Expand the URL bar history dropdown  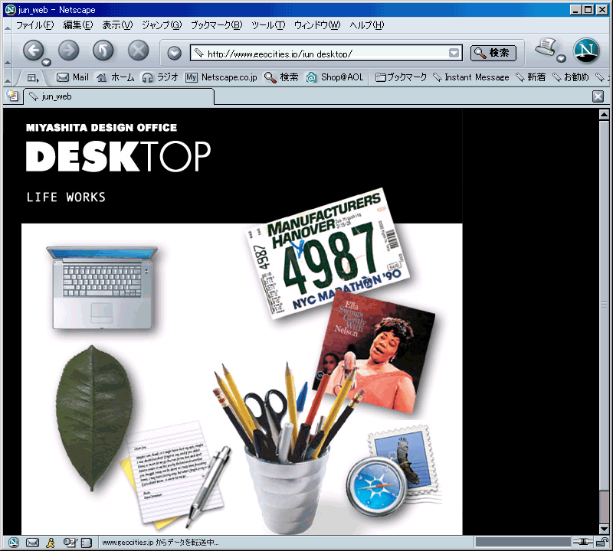[454, 53]
